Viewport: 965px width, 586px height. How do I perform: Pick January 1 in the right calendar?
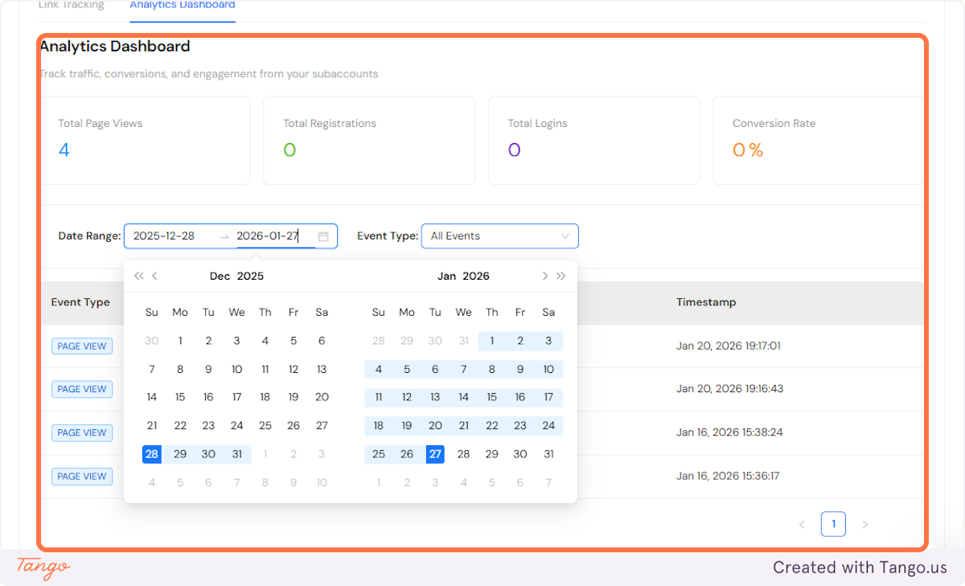[x=492, y=341]
